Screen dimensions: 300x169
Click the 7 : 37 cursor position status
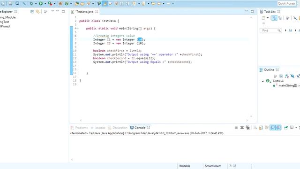point(232,166)
